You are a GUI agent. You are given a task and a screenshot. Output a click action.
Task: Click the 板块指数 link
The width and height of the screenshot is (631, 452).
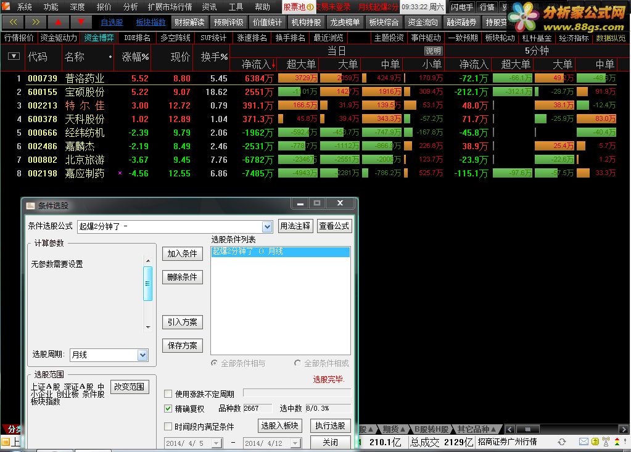tap(151, 23)
